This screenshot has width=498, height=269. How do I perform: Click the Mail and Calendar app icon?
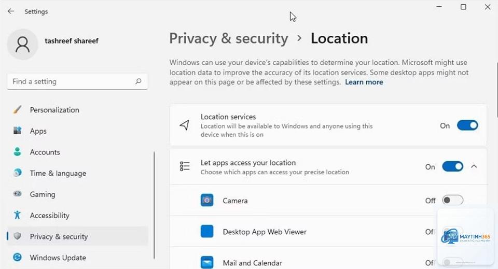(207, 262)
